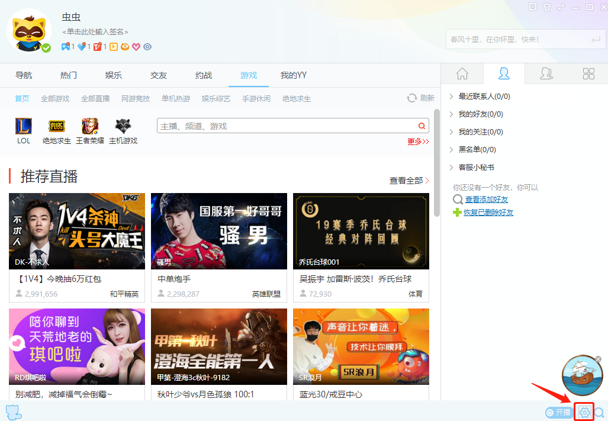
Task: Refresh the page with 刷新
Action: (x=421, y=98)
